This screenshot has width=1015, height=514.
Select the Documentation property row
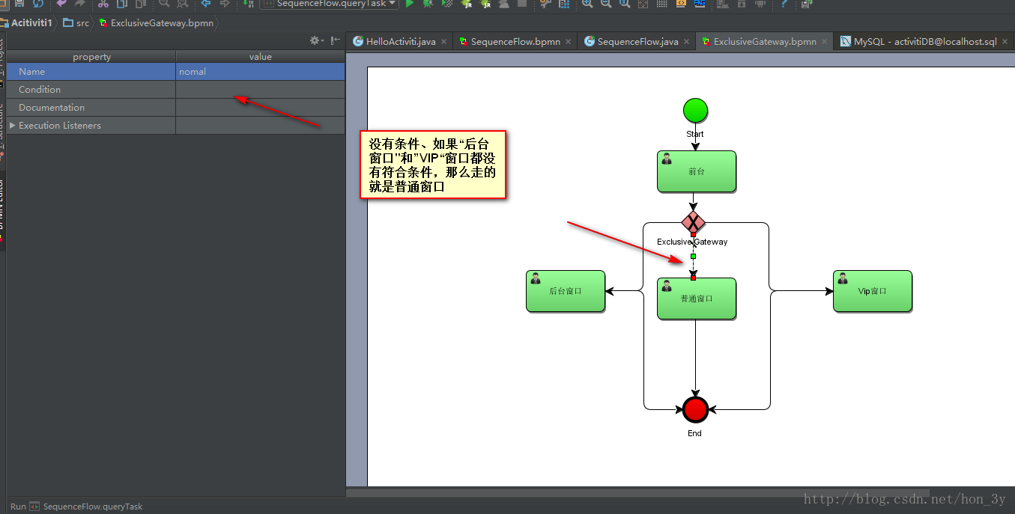pyautogui.click(x=176, y=108)
